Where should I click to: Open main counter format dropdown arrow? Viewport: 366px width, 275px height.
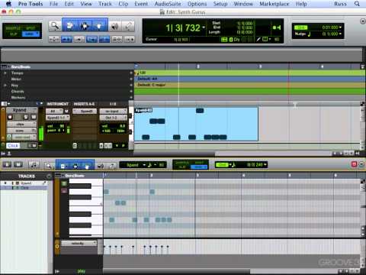[x=204, y=27]
